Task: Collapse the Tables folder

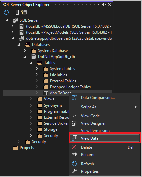Action: (x=31, y=63)
